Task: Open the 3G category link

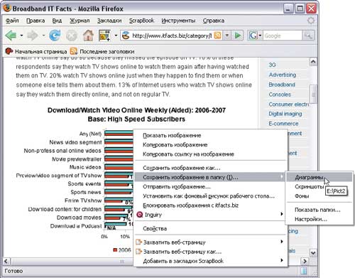Action: [272, 65]
